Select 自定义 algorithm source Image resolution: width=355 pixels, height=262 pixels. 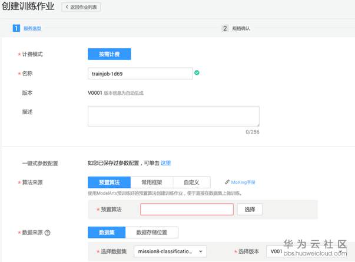point(191,183)
